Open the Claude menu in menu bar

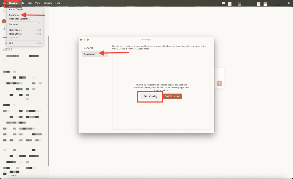coord(13,3)
